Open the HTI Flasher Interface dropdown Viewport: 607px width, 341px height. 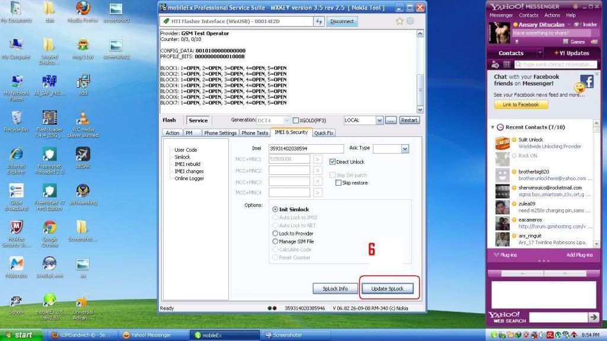(237, 21)
